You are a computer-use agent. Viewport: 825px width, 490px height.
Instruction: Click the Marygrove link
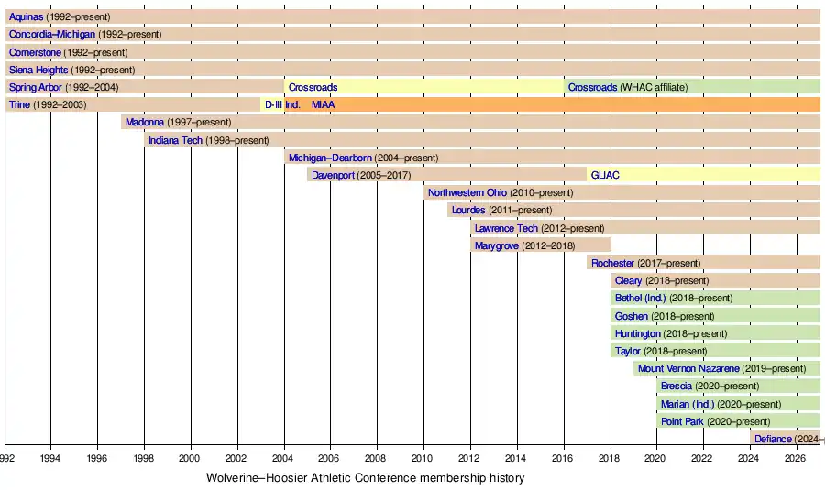[498, 246]
